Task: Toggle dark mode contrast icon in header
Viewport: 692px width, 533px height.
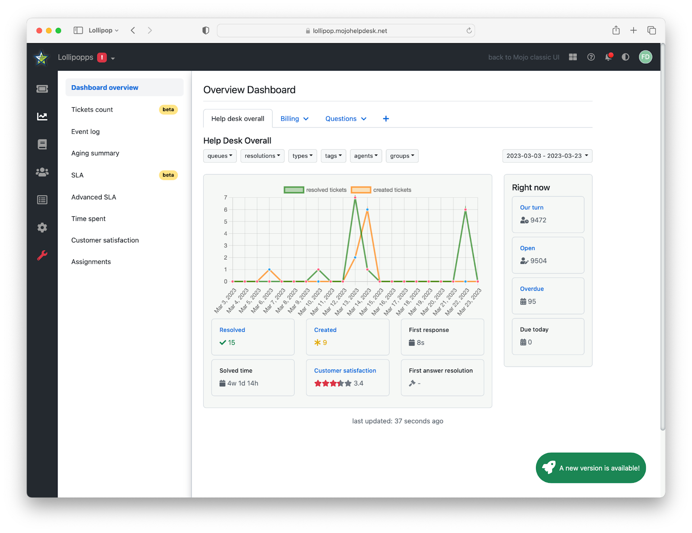Action: [625, 57]
